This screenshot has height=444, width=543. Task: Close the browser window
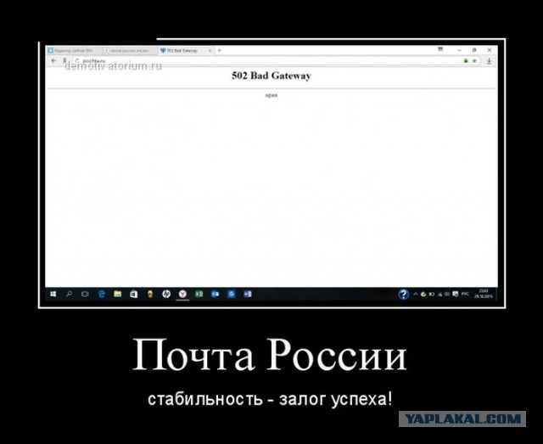pos(490,50)
